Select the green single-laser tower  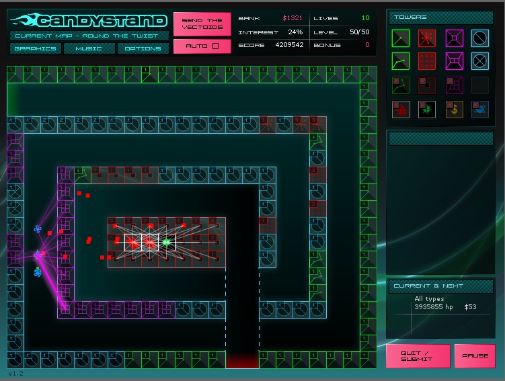coord(401,38)
